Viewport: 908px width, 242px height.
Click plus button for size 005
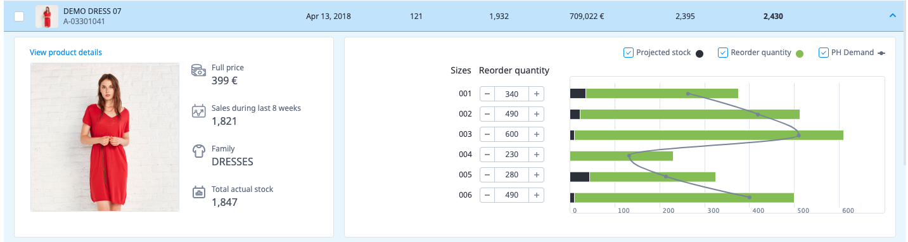tap(536, 175)
